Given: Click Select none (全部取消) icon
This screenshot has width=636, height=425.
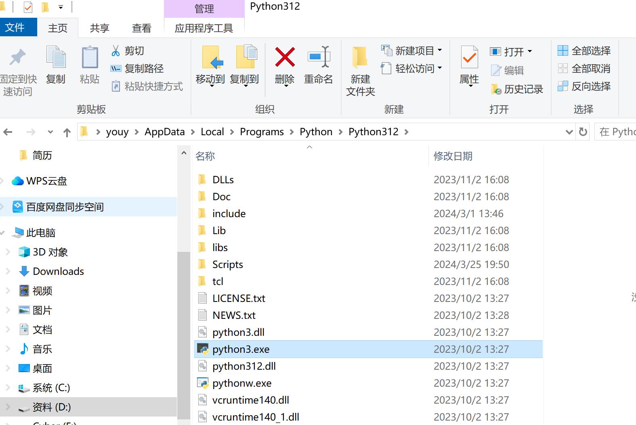Looking at the screenshot, I should tap(563, 68).
